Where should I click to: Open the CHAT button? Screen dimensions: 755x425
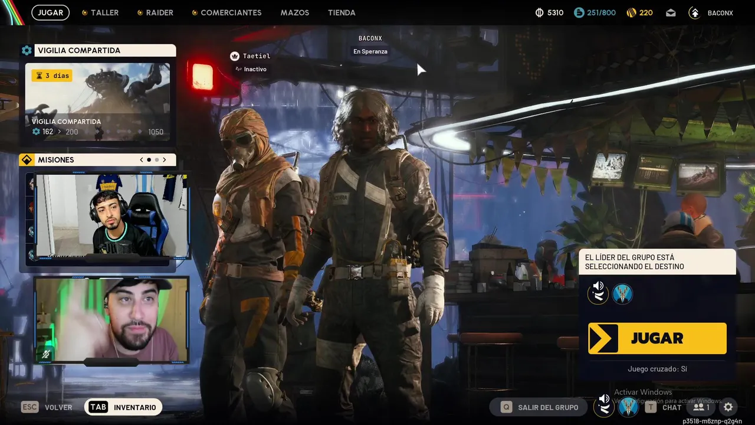[x=663, y=407]
